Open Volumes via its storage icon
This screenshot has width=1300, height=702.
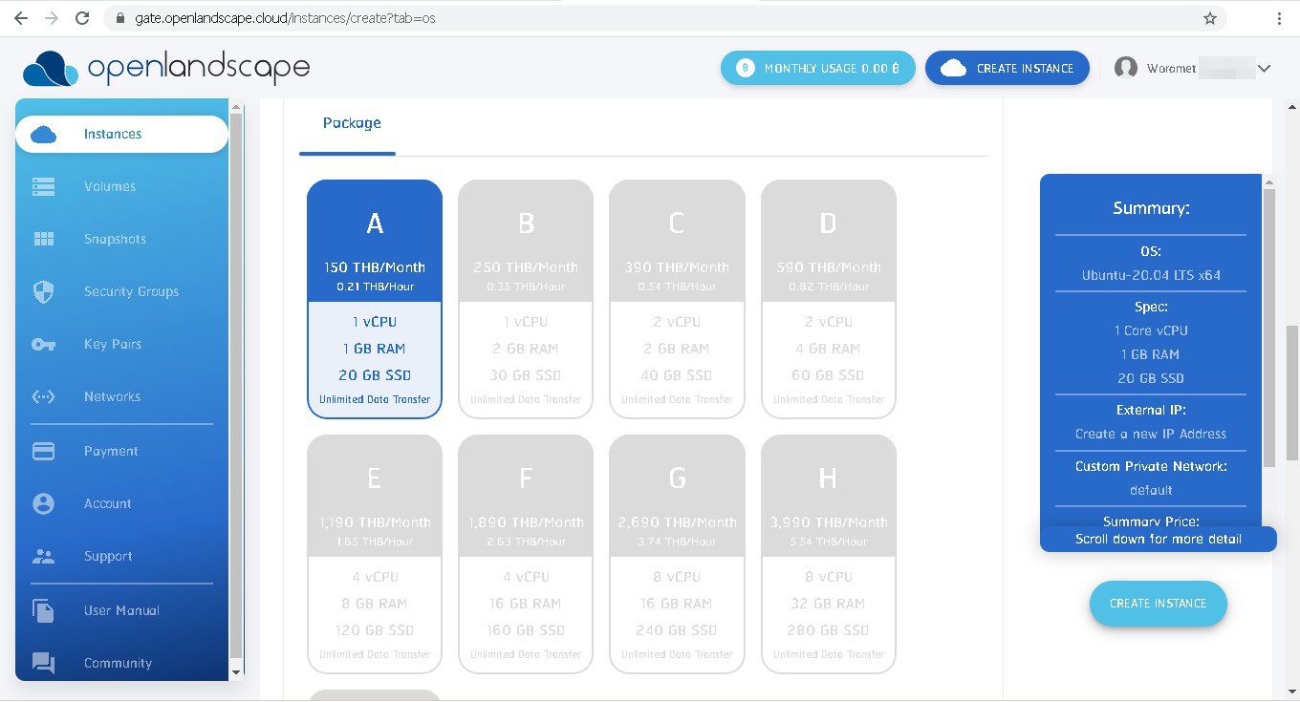pos(44,187)
